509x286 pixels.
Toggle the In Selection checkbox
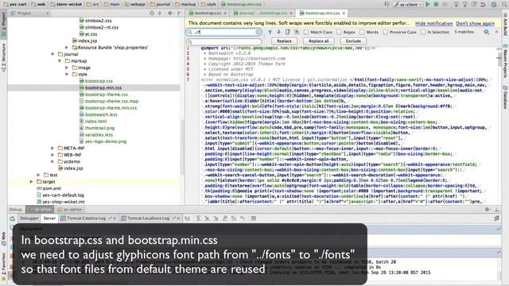coord(423,32)
